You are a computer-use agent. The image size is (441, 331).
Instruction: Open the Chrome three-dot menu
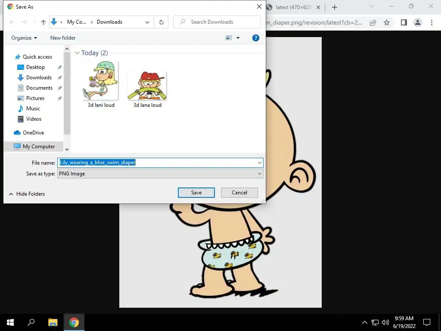pos(432,22)
